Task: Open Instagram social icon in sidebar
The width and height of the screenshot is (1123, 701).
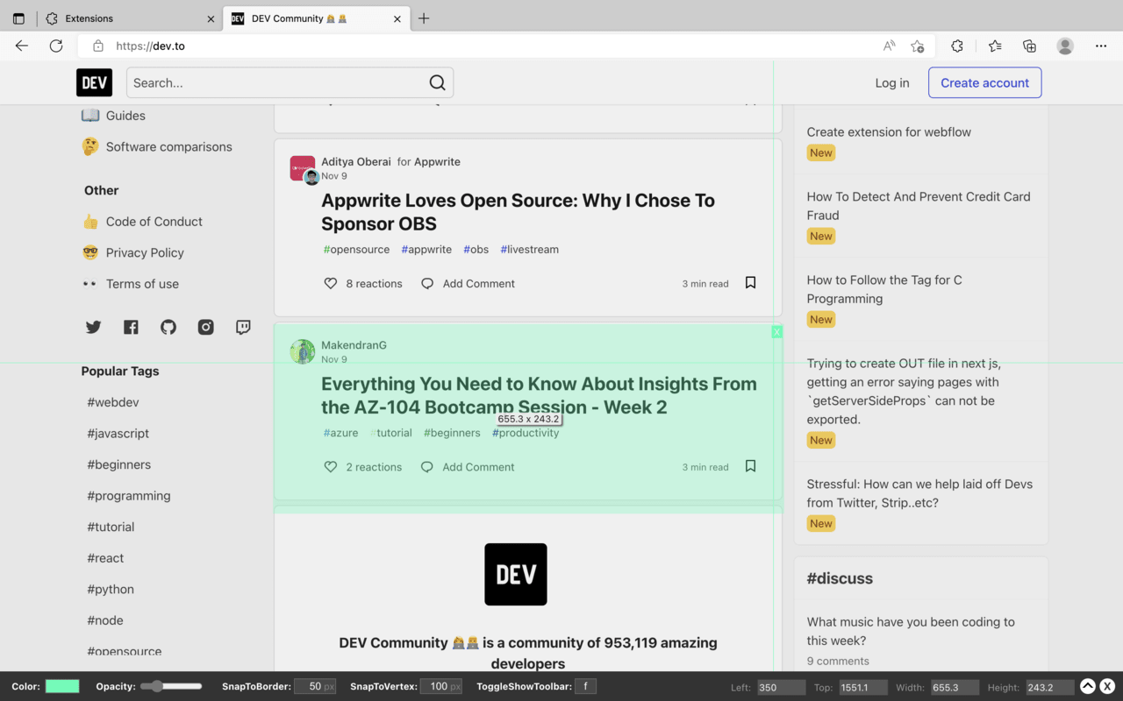Action: (x=205, y=327)
